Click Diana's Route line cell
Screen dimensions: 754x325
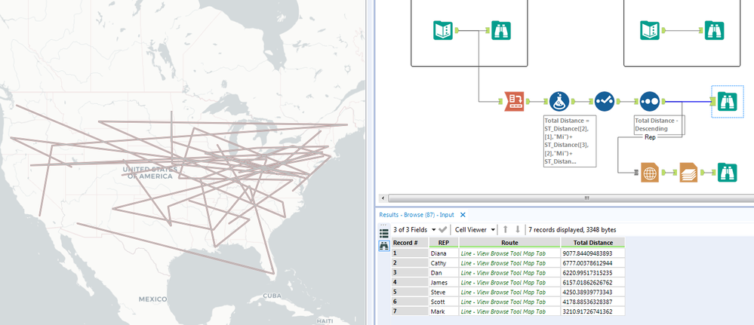pos(509,253)
